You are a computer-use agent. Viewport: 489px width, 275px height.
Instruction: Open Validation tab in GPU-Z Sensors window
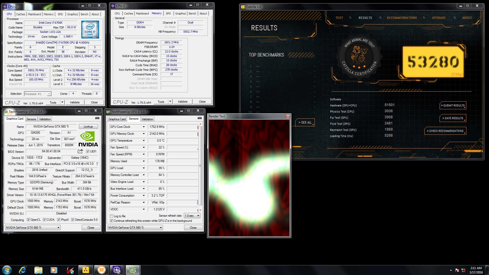[x=147, y=119]
